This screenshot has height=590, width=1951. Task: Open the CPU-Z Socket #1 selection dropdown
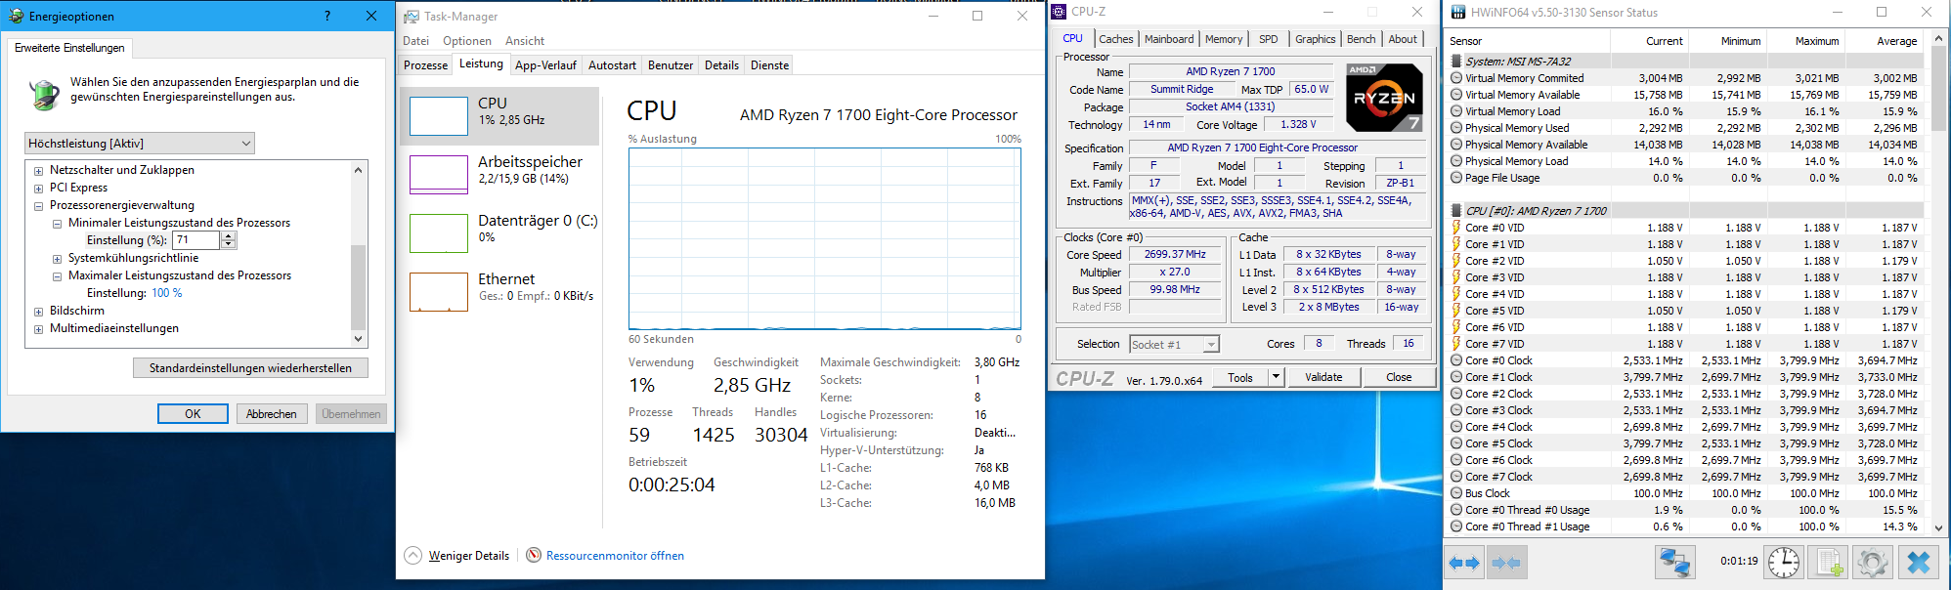[1174, 344]
